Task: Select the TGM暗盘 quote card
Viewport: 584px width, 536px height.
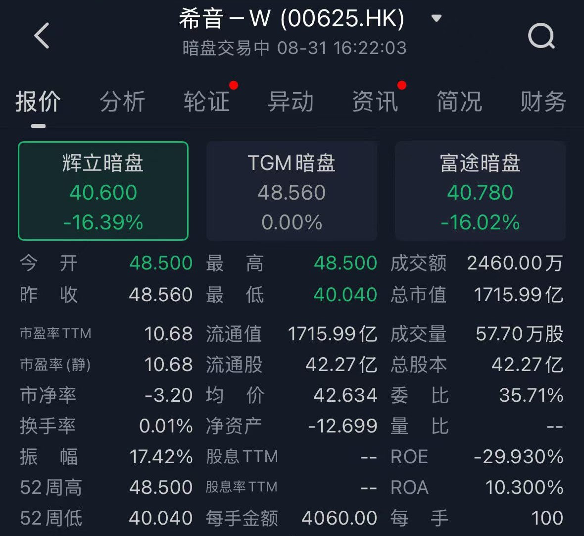Action: pyautogui.click(x=292, y=191)
